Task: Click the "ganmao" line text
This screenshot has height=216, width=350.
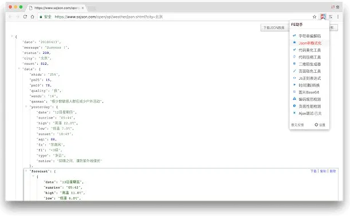Action: [x=66, y=101]
